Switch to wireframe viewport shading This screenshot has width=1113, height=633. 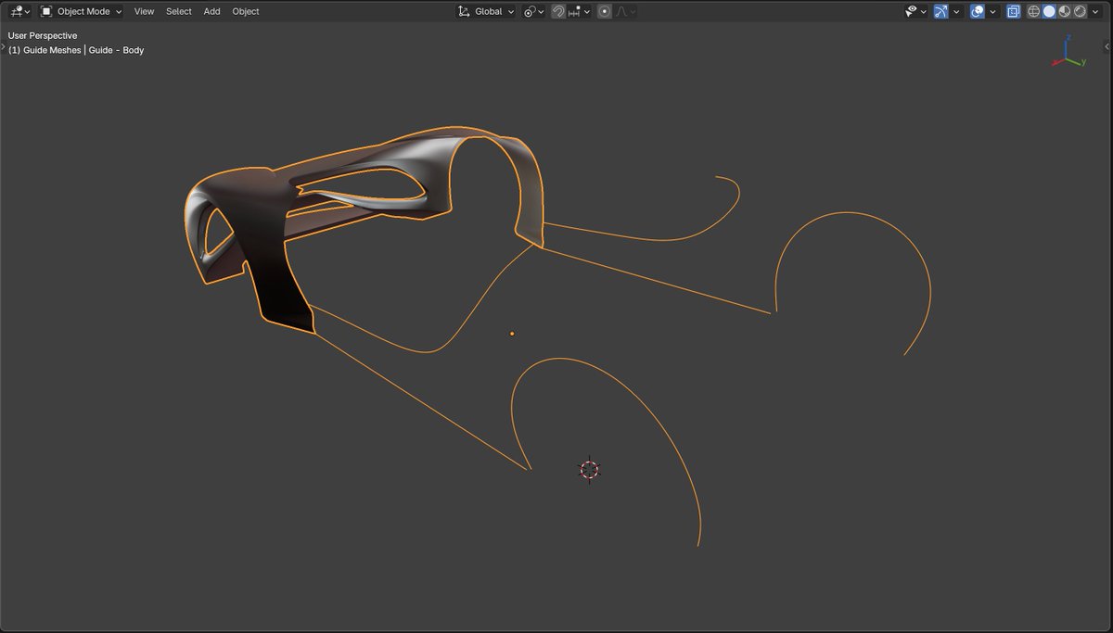tap(1032, 11)
